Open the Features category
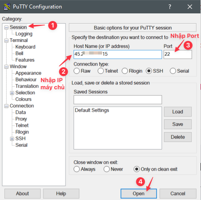 [x=25, y=60]
